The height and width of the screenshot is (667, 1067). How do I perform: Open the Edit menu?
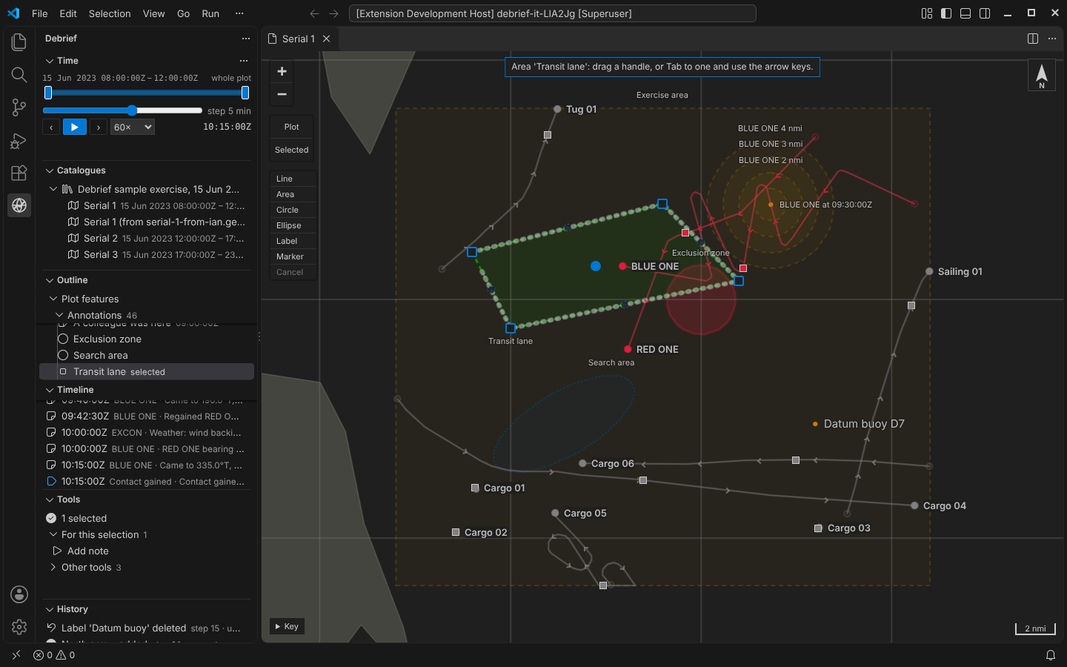pyautogui.click(x=68, y=13)
